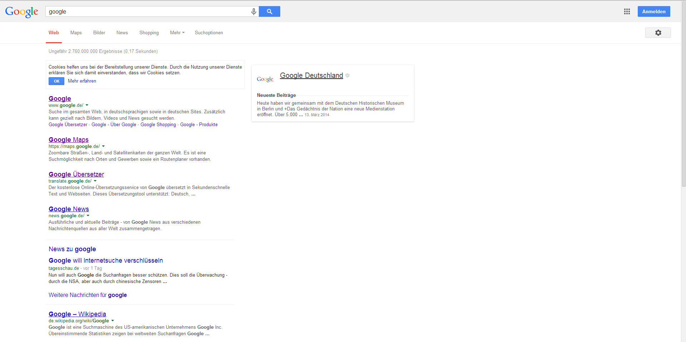Open Google will Internetsuche verschlüsseln article
Viewport: 686px width, 342px height.
106,261
